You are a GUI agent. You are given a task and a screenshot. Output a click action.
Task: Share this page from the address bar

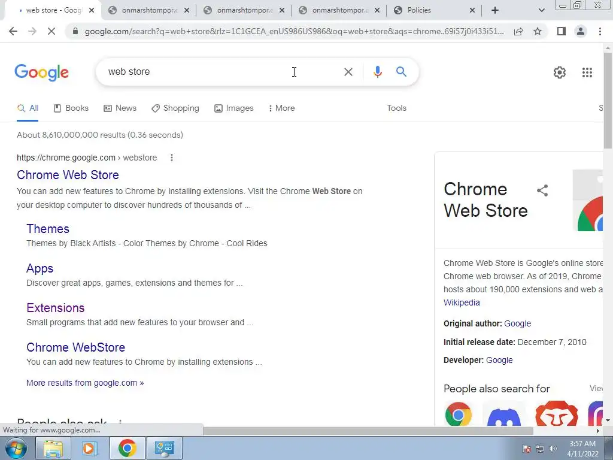coord(518,31)
